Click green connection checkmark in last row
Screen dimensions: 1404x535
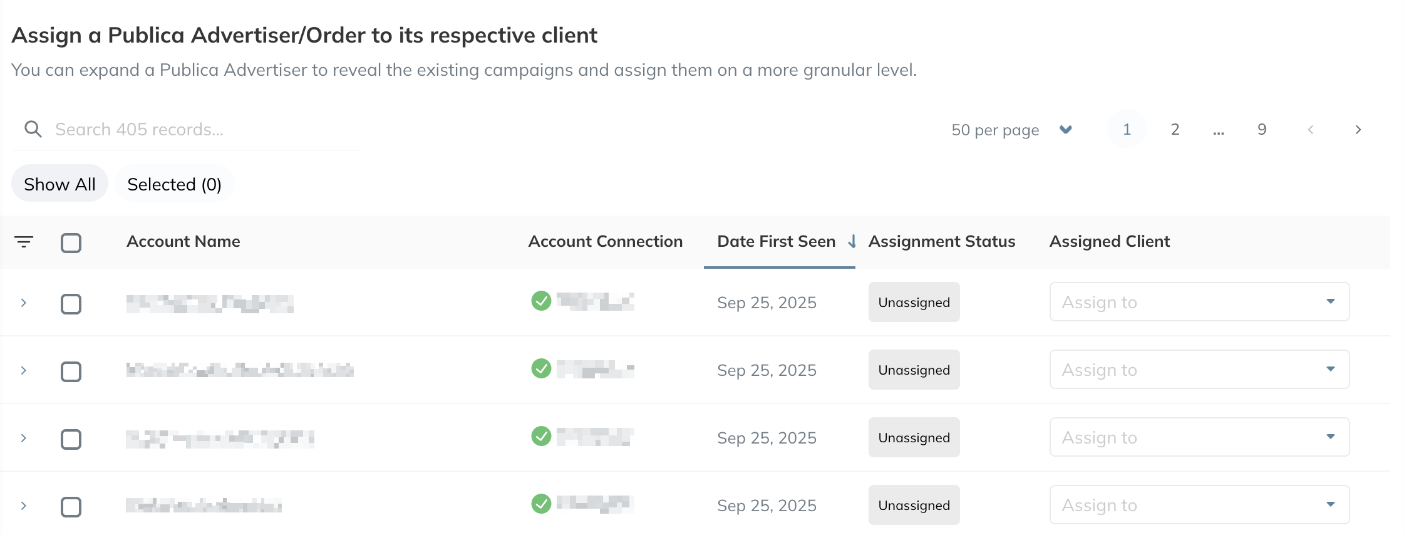click(x=541, y=503)
